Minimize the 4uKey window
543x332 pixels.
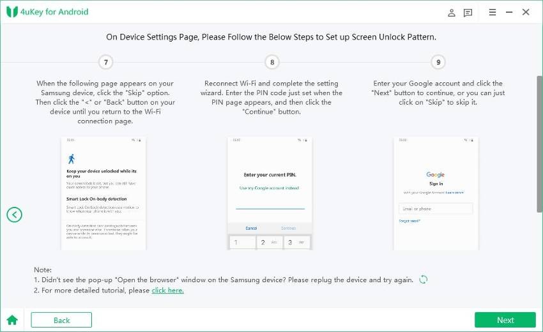pos(509,12)
